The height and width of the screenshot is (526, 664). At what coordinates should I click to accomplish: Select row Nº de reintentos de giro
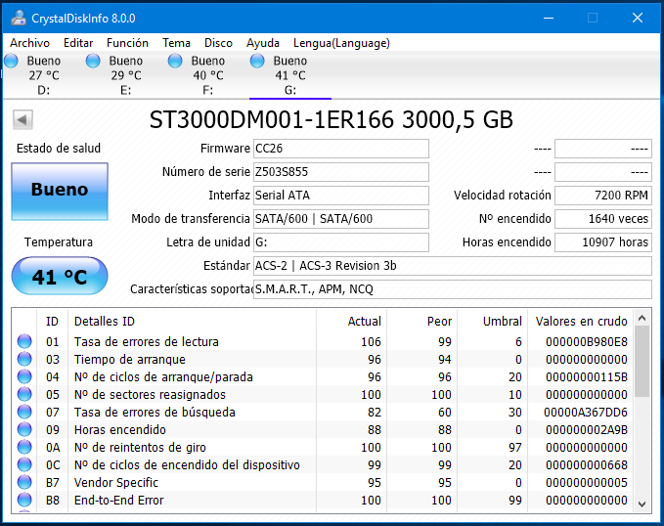pyautogui.click(x=323, y=447)
